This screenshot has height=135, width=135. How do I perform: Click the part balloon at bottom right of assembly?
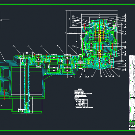point(119,76)
